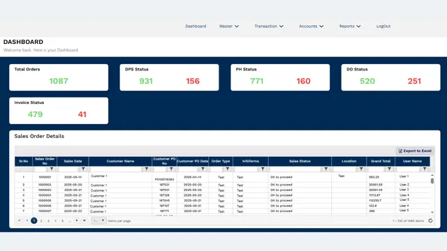Click DPS Status red value 156
This screenshot has height=251, width=447.
tap(193, 81)
